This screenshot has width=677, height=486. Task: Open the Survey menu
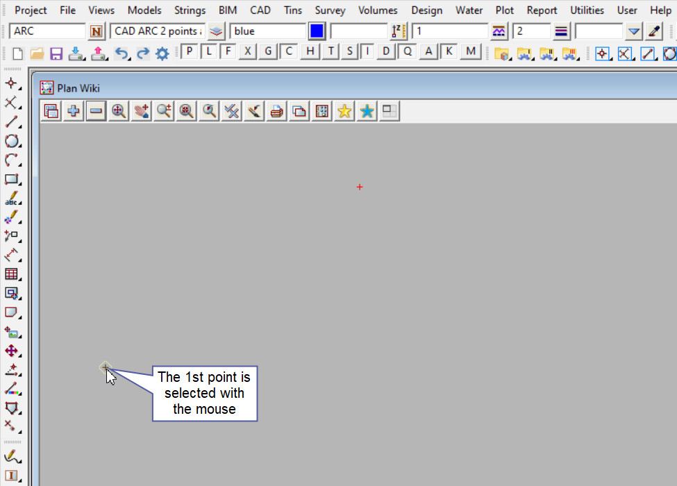(x=330, y=10)
